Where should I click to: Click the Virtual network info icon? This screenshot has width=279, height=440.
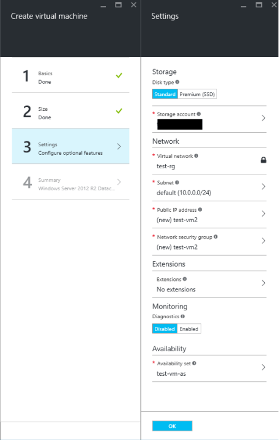[196, 155]
